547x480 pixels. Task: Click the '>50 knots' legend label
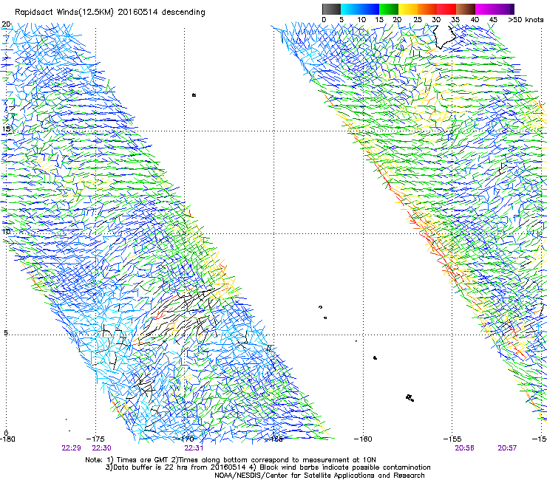[526, 19]
